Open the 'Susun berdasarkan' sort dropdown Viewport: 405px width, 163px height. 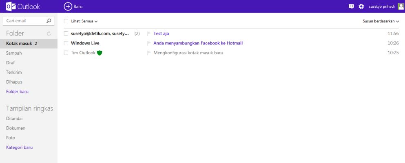[x=381, y=21]
